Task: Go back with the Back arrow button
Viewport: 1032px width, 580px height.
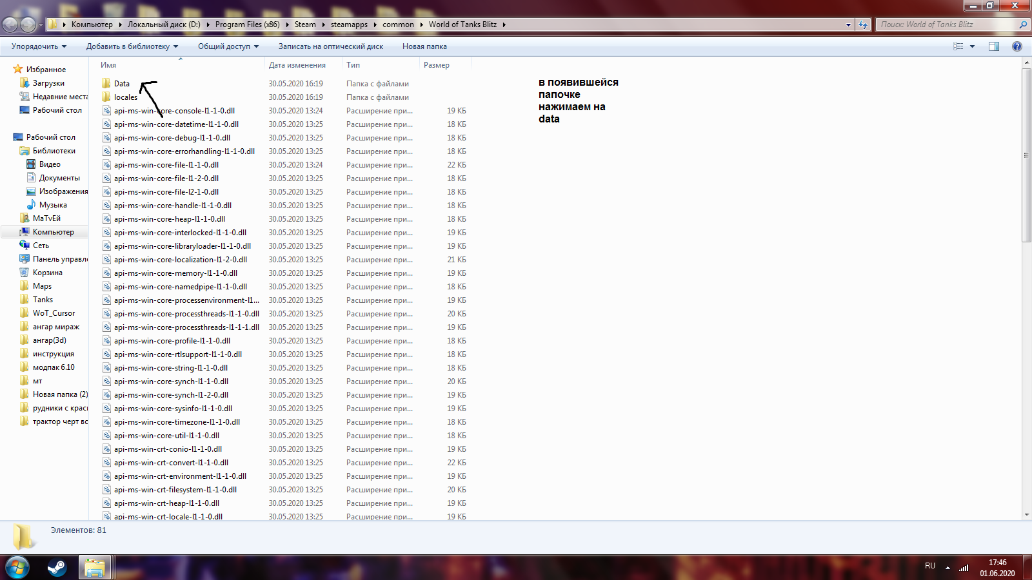Action: coord(10,24)
